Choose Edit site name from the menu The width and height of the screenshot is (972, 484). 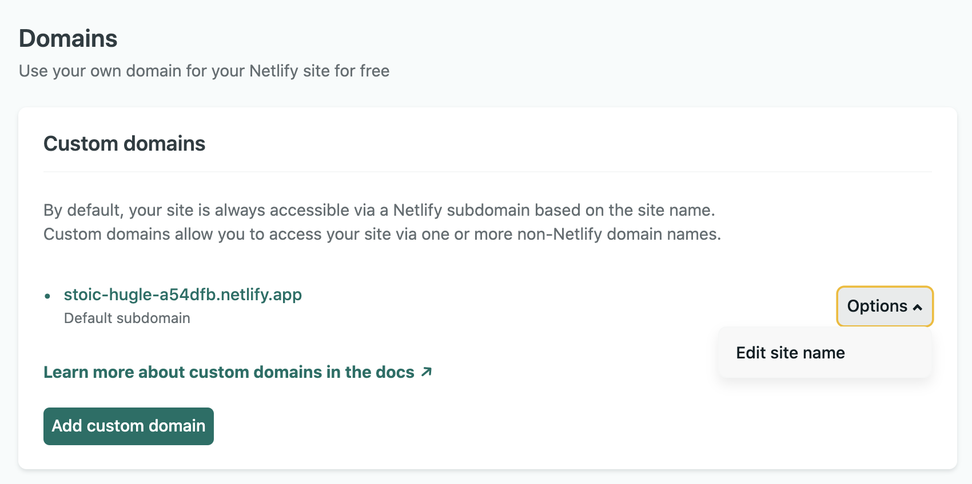point(790,353)
